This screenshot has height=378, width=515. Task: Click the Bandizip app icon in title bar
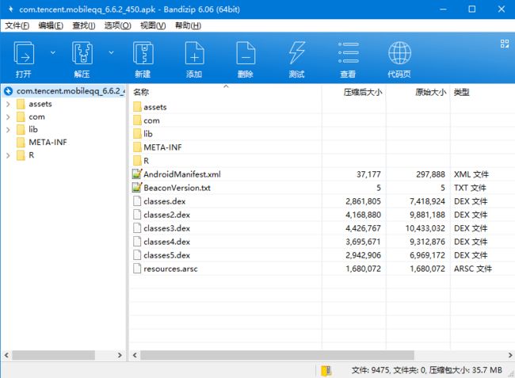point(10,10)
